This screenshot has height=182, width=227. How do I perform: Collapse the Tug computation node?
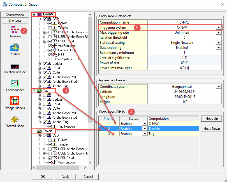tap(34, 91)
